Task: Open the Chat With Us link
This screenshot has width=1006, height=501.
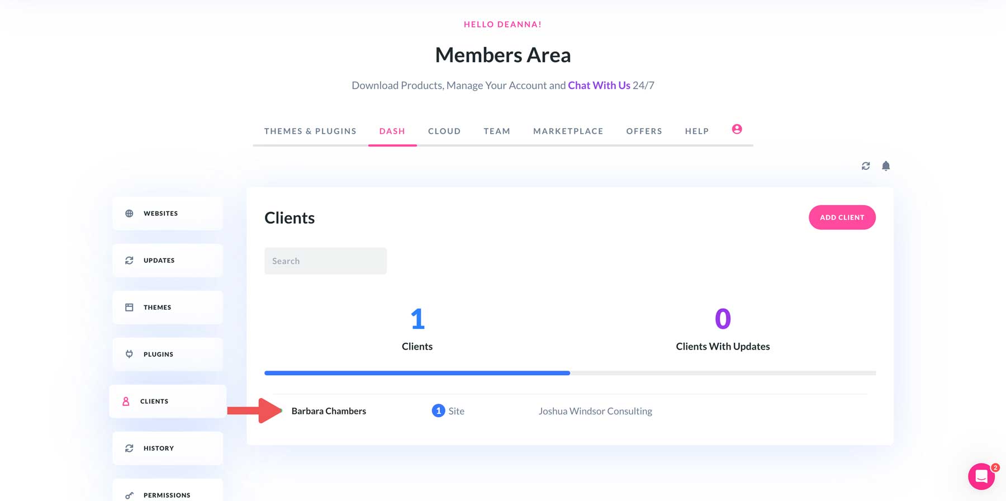Action: tap(599, 86)
